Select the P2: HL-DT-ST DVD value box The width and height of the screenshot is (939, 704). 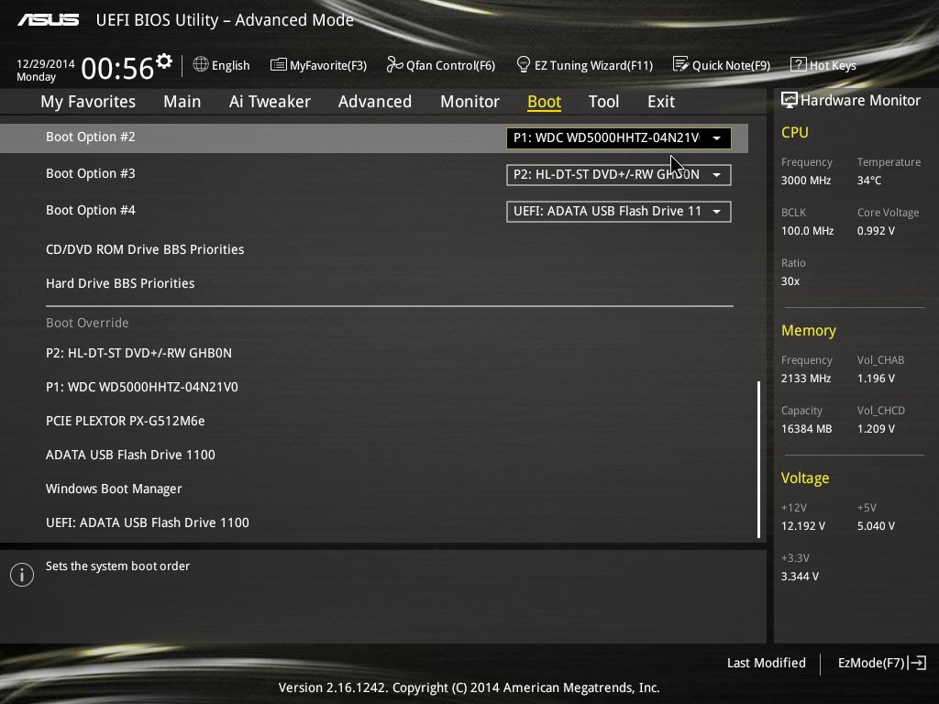pyautogui.click(x=619, y=175)
